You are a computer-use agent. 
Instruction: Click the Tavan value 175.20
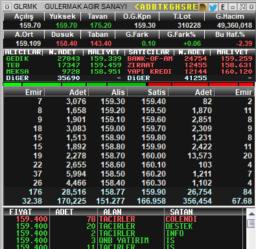pos(100,25)
